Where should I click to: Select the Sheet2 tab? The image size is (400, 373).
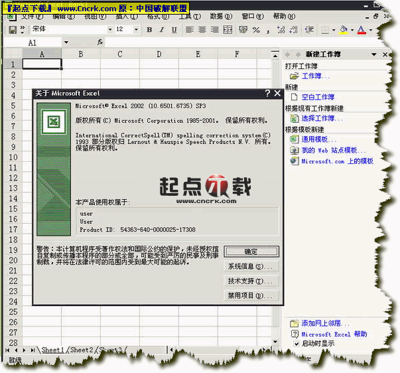82,350
